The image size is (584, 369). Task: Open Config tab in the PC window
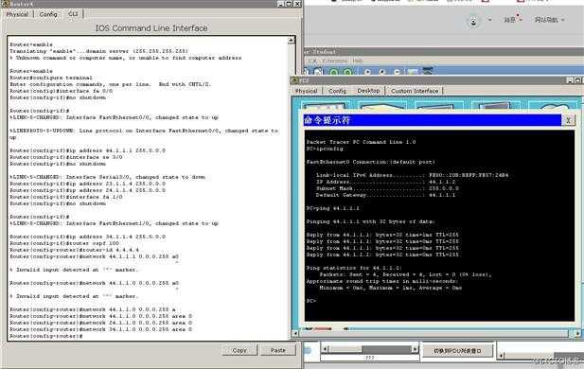(x=338, y=91)
